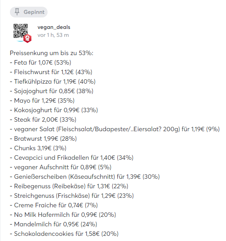Open vegan_deals user profile name
Screen dimensions: 226x241
[54, 27]
